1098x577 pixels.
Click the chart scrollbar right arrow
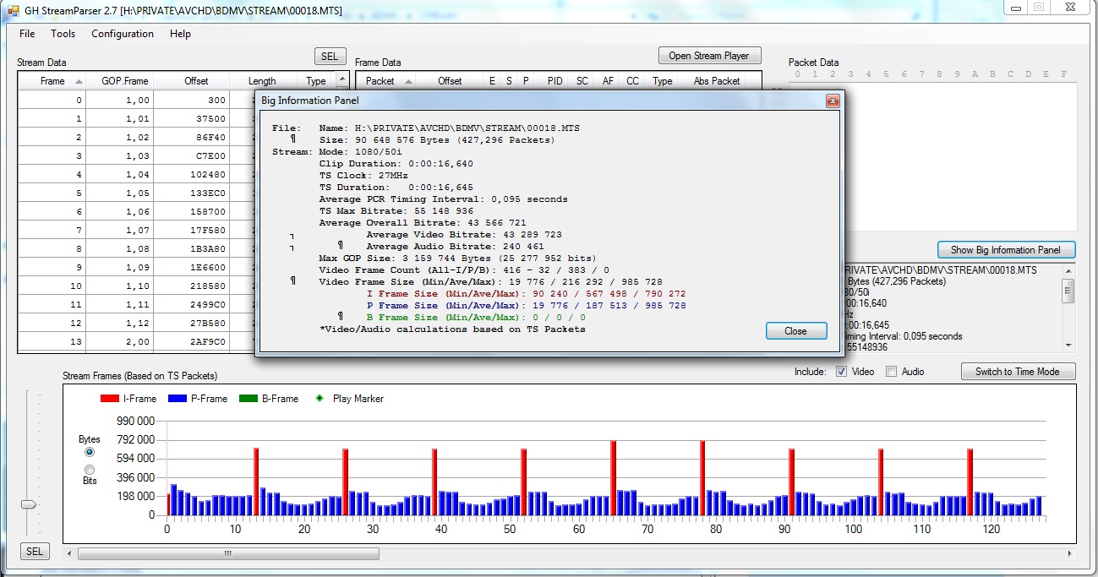click(1070, 554)
